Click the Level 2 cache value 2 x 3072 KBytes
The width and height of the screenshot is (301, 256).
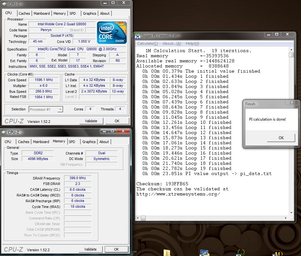[x=94, y=91]
